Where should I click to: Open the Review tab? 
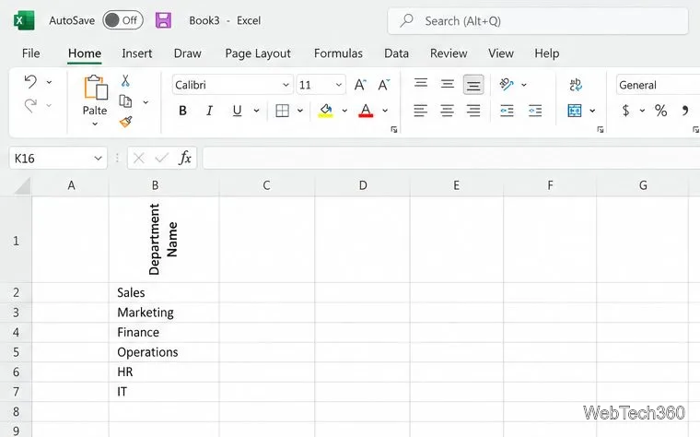point(449,53)
